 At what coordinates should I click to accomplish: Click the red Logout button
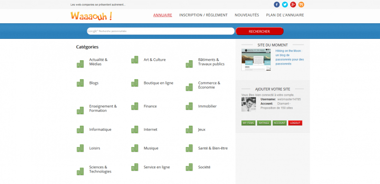coord(295,123)
